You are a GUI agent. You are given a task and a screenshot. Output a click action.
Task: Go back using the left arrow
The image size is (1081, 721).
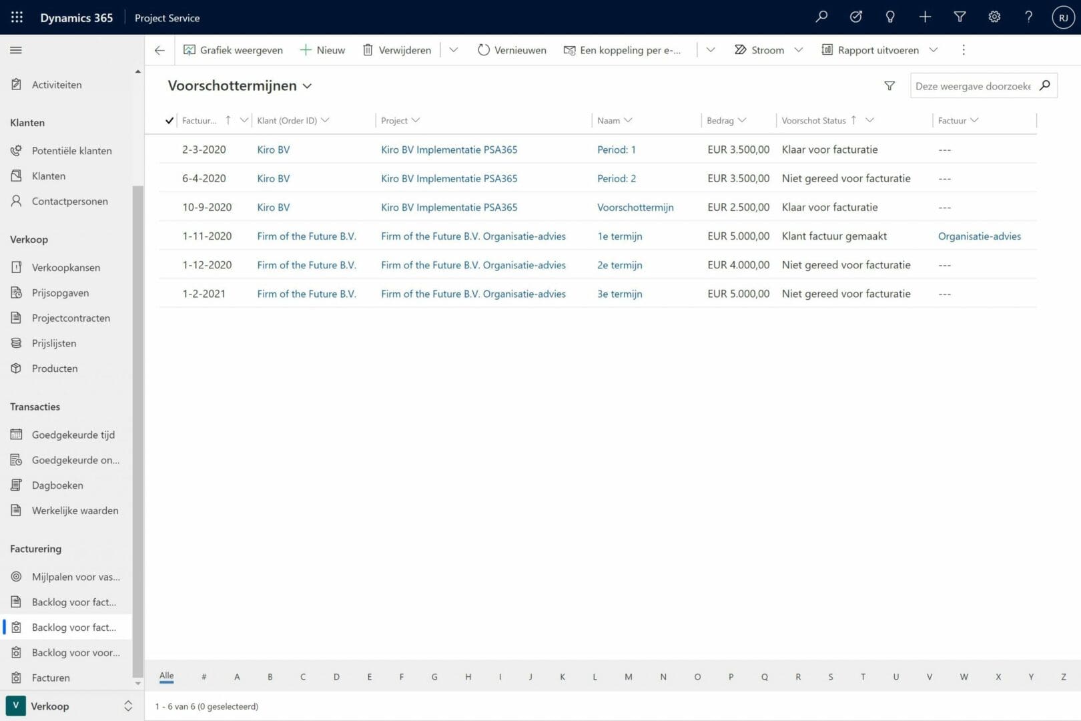[159, 50]
